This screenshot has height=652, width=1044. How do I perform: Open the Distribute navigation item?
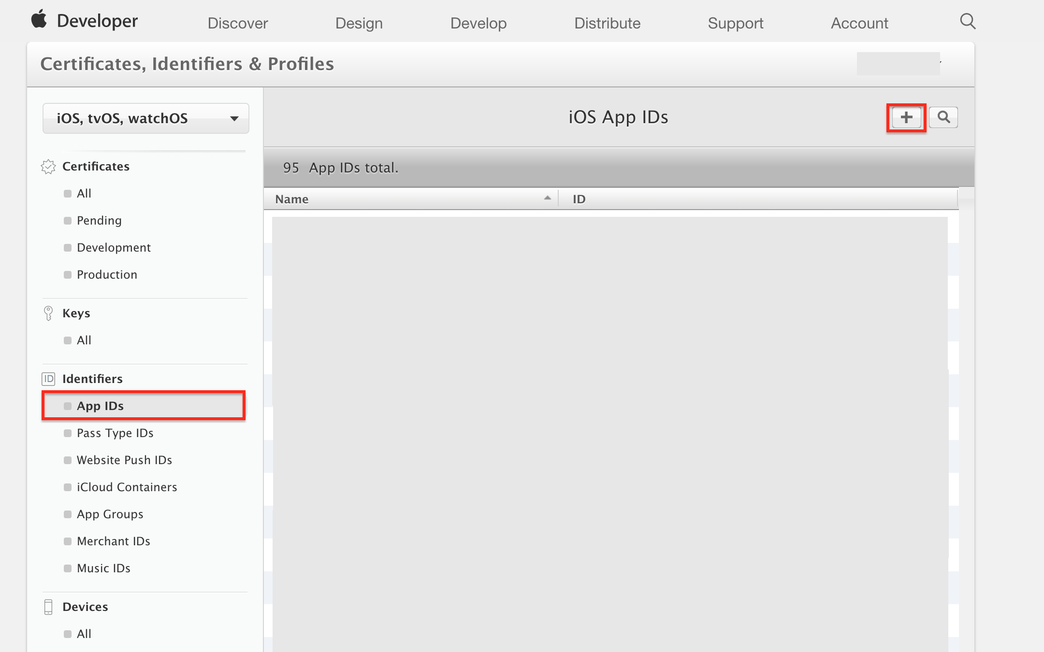(x=607, y=23)
